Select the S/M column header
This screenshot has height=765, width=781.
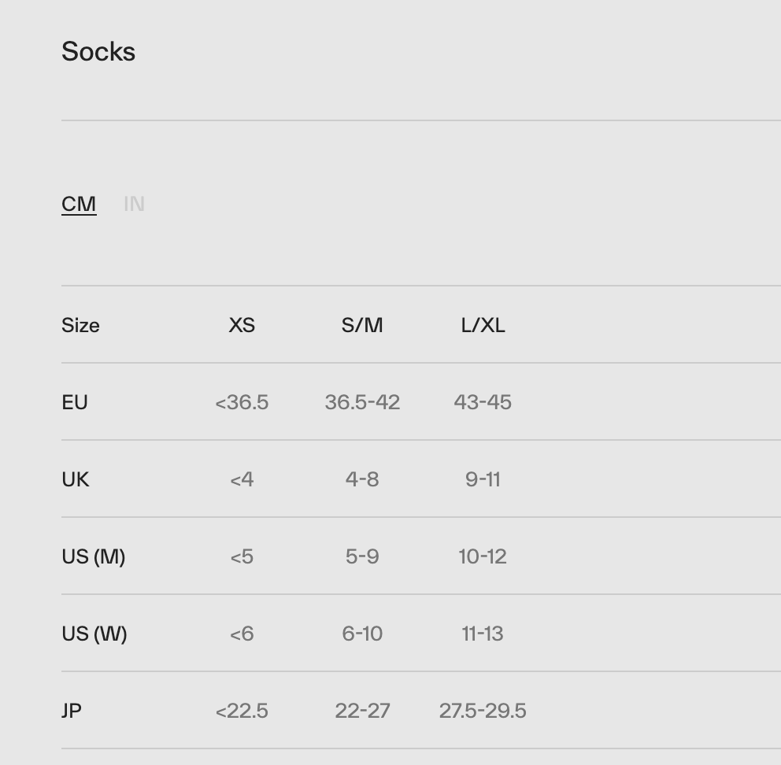362,325
